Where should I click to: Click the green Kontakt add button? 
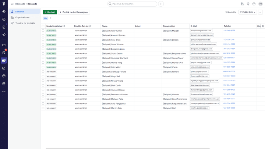click(x=50, y=12)
